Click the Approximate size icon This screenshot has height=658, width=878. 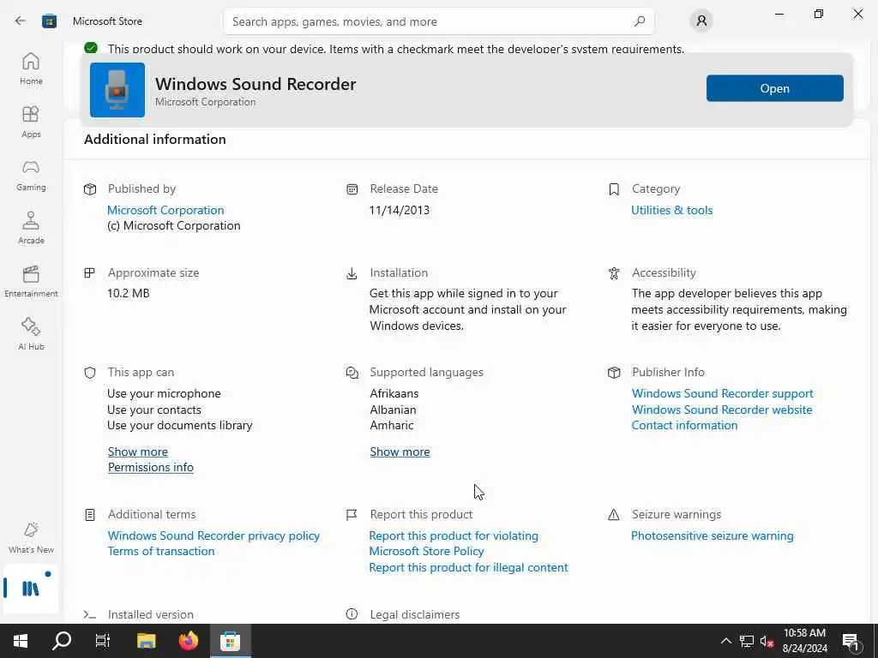point(89,273)
